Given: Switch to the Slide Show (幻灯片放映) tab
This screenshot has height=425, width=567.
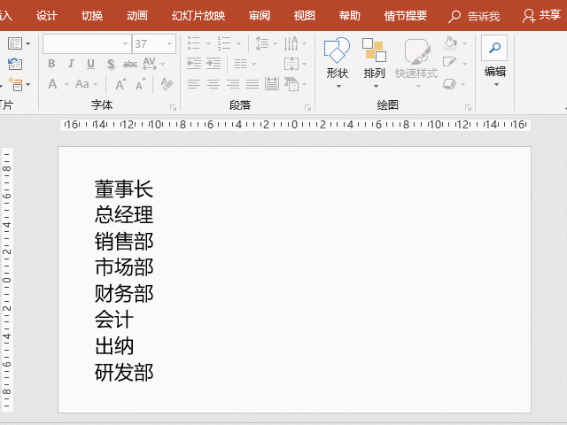Looking at the screenshot, I should [198, 16].
